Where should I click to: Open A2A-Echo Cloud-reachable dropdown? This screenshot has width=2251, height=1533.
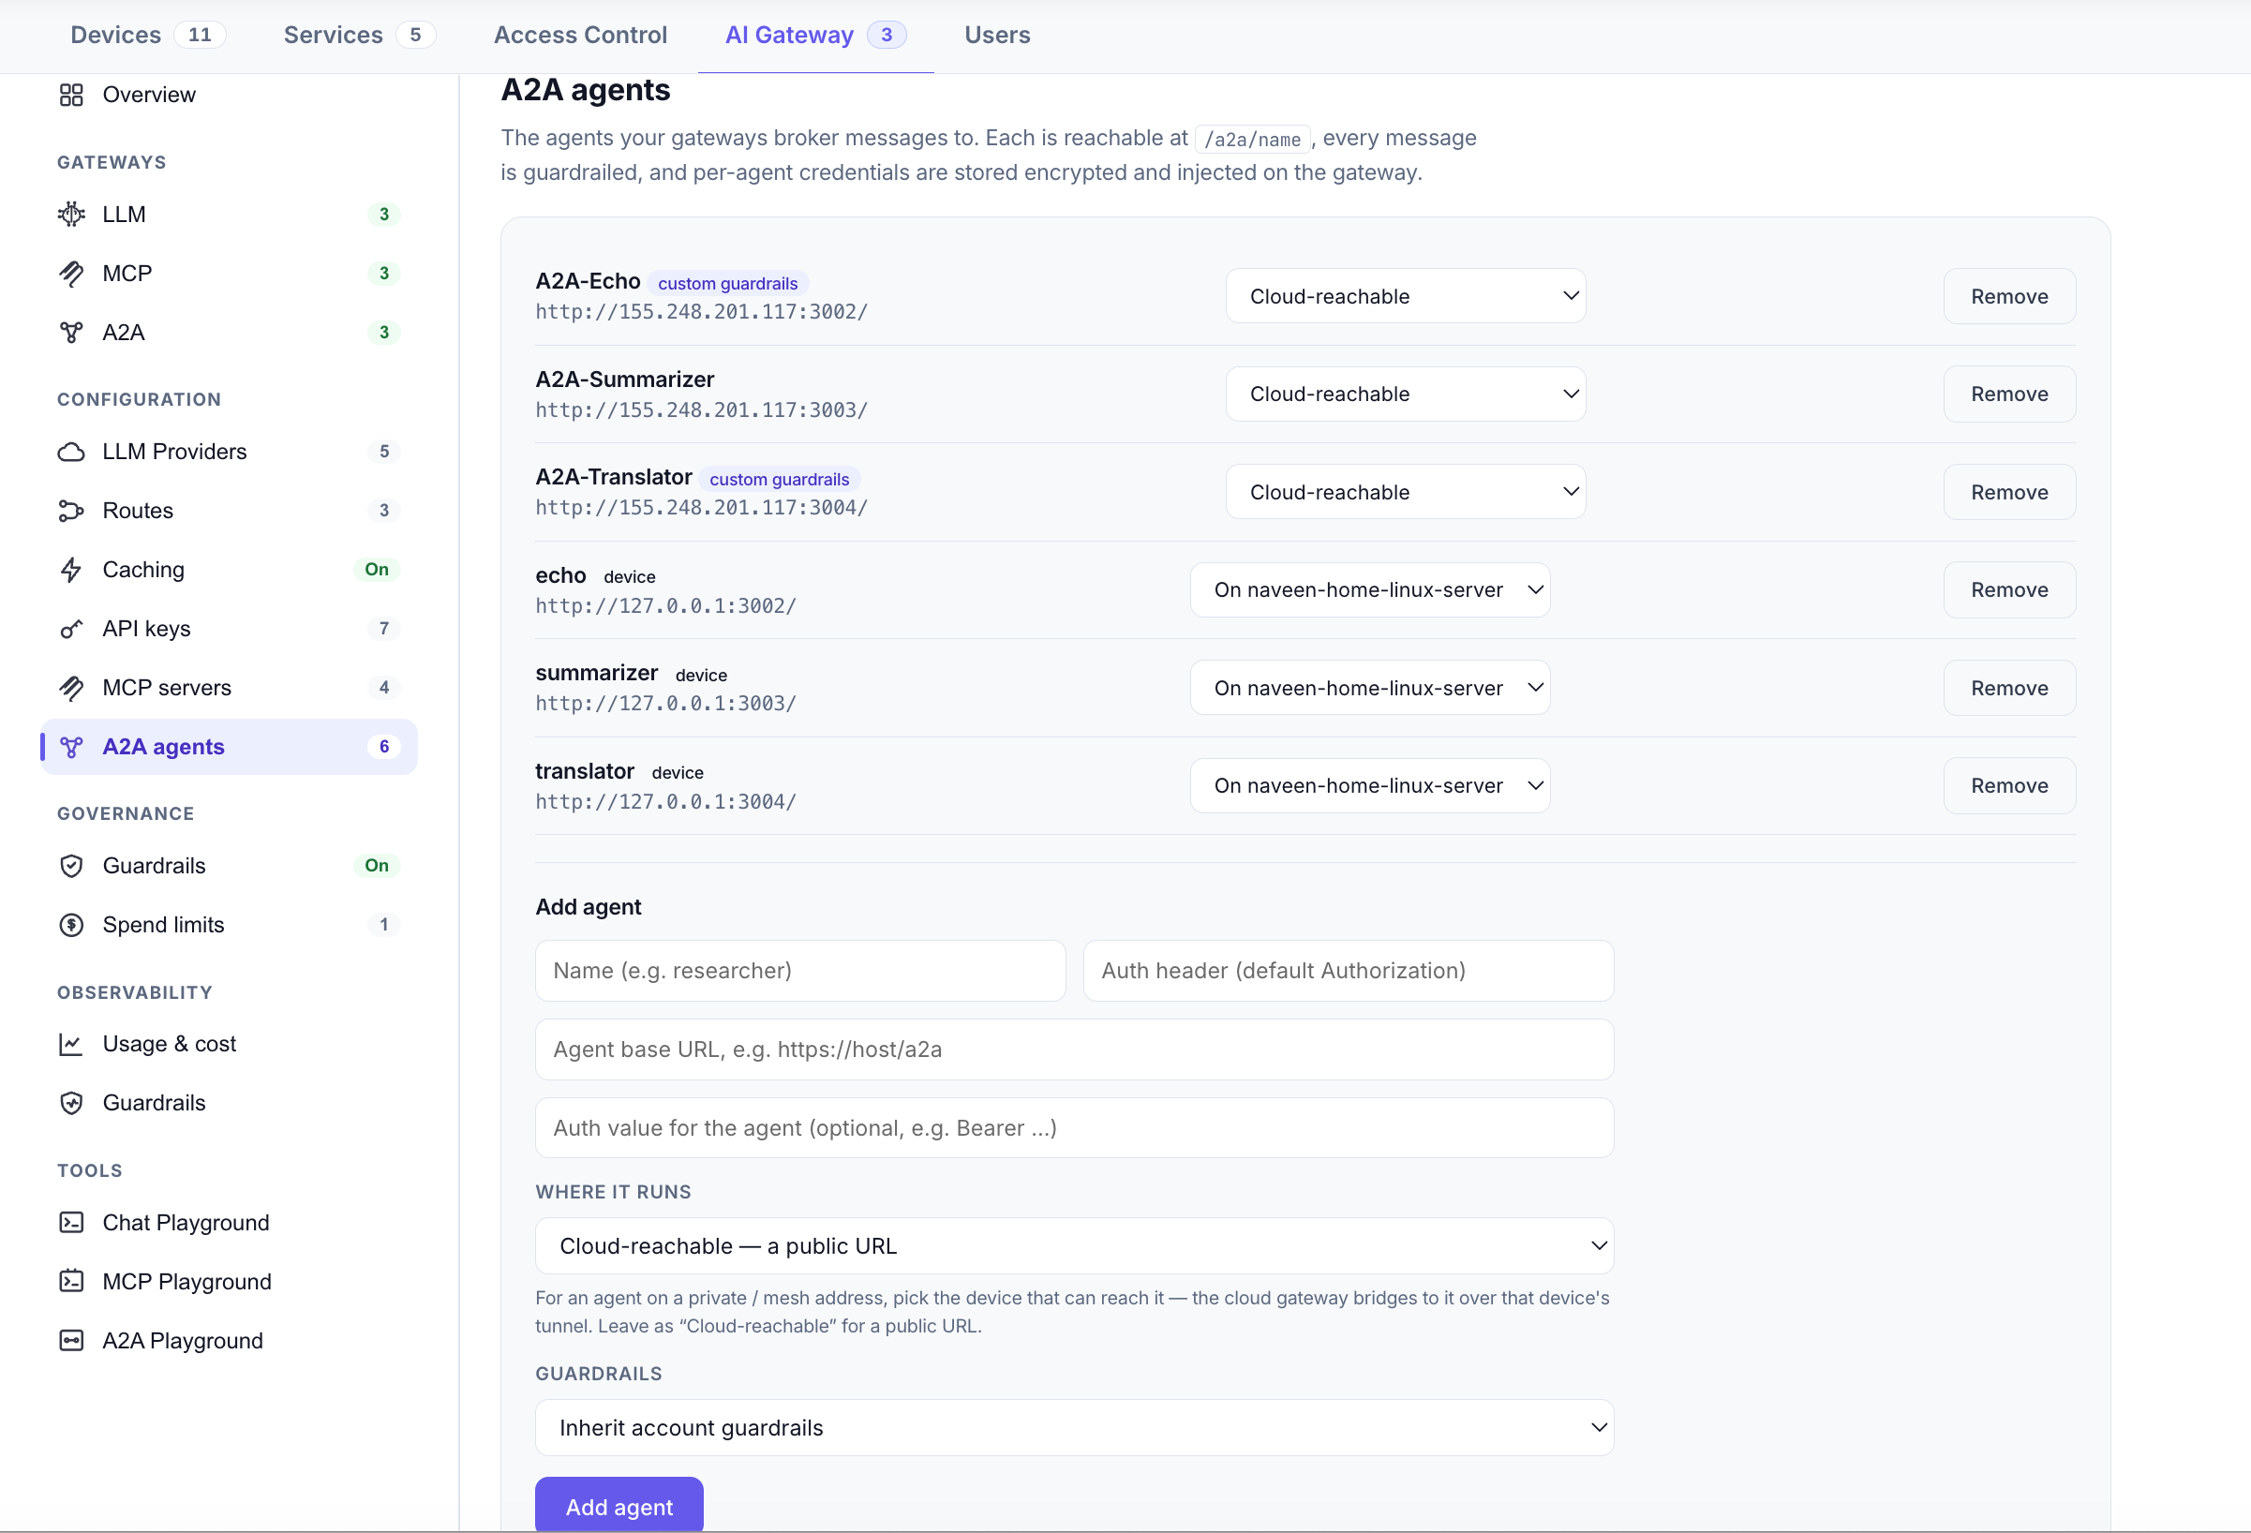(1406, 296)
